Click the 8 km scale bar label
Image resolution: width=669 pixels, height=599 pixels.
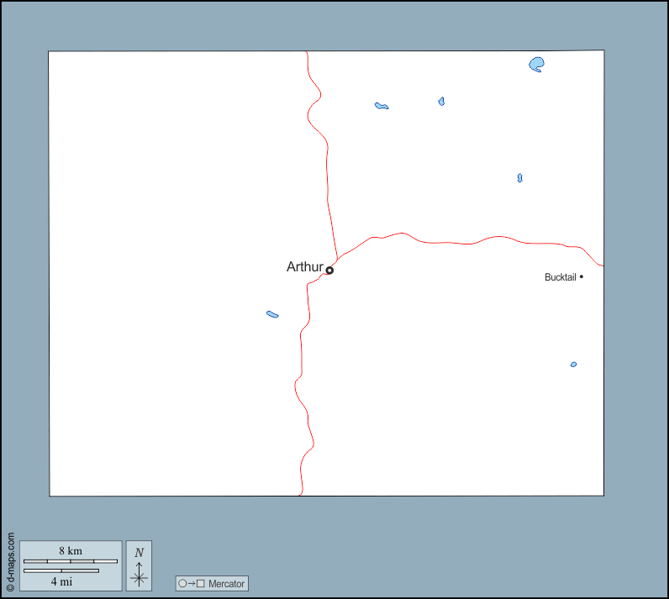[x=71, y=550]
